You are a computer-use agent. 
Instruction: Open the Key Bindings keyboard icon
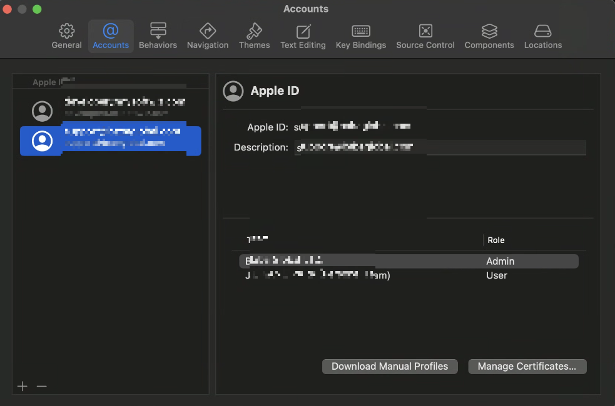(361, 31)
